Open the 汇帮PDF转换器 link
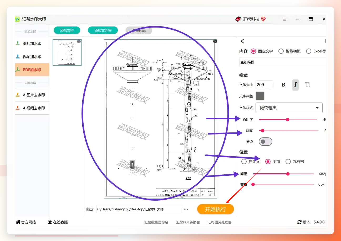This screenshot has width=341, height=241. (x=188, y=222)
